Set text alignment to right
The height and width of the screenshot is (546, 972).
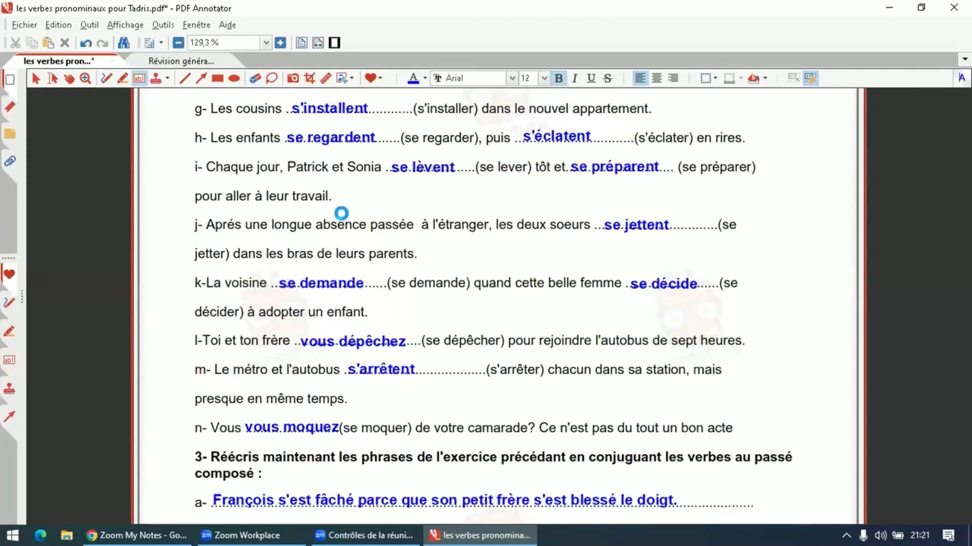(x=673, y=78)
